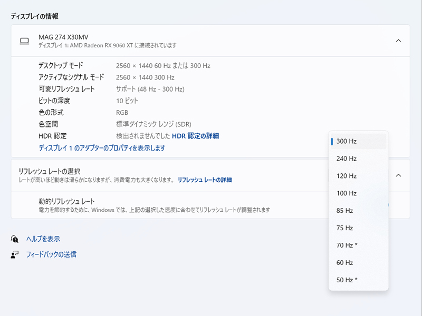Click the 'サポート (48 Hz - 300 Hz)' value
The width and height of the screenshot is (422, 316).
coord(150,89)
